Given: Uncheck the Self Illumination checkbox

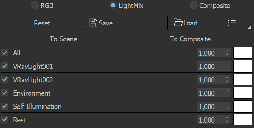Looking at the screenshot, I should pos(5,106).
